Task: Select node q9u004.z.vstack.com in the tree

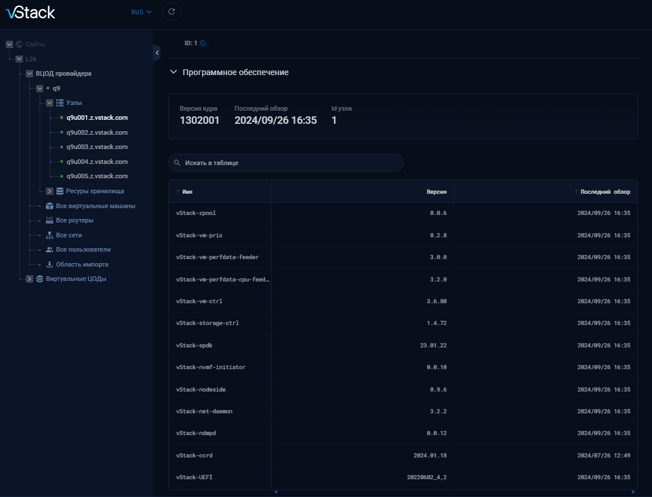Action: click(97, 162)
